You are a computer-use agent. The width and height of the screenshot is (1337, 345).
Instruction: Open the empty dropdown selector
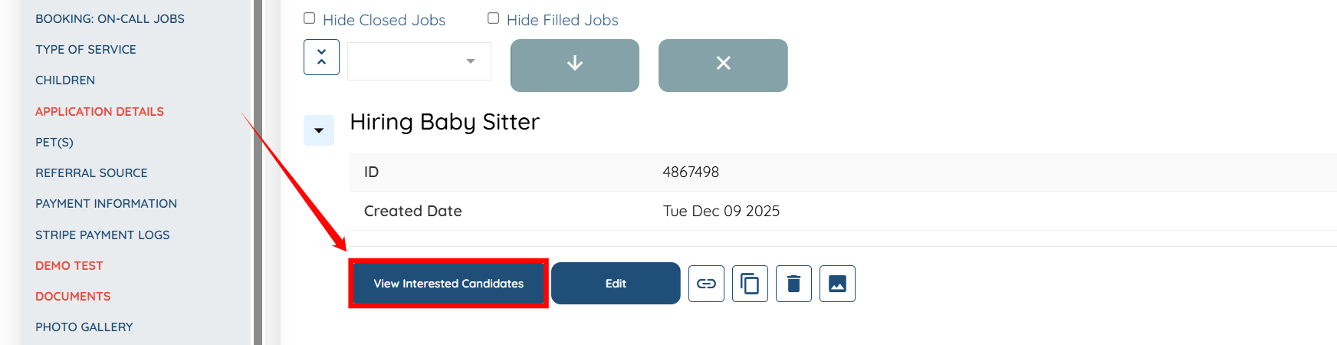pos(419,61)
